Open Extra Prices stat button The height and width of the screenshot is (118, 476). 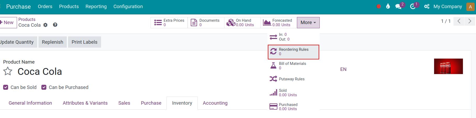click(x=169, y=23)
